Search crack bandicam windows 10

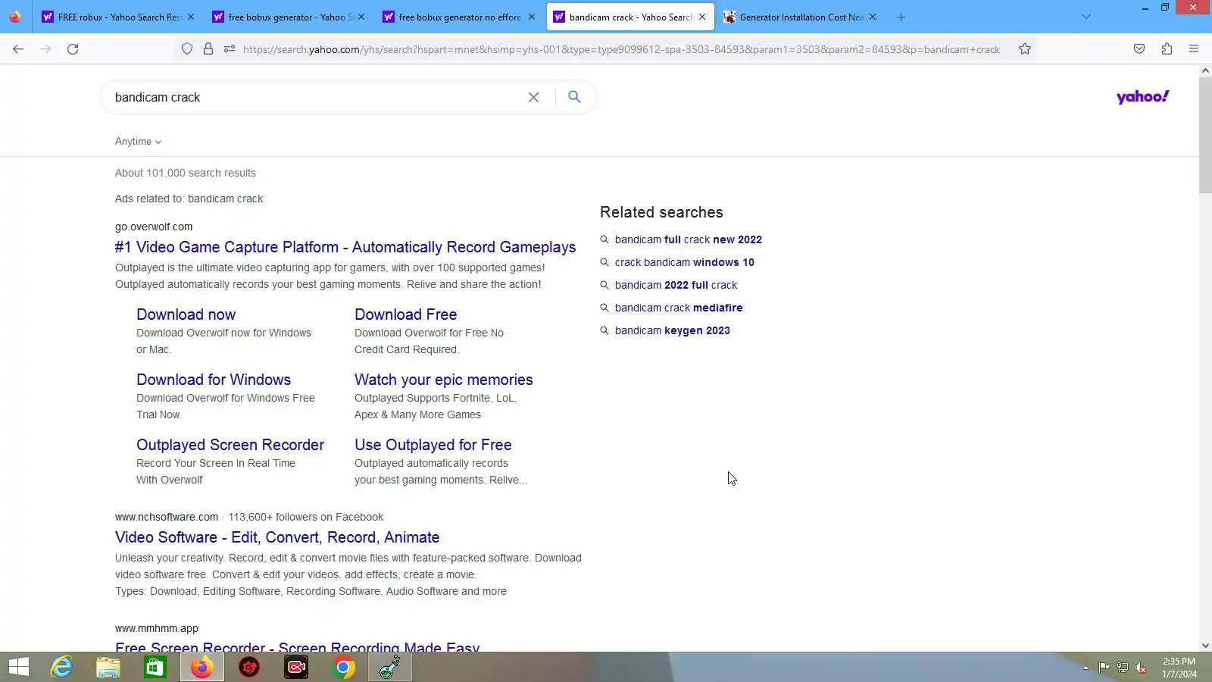click(x=684, y=262)
